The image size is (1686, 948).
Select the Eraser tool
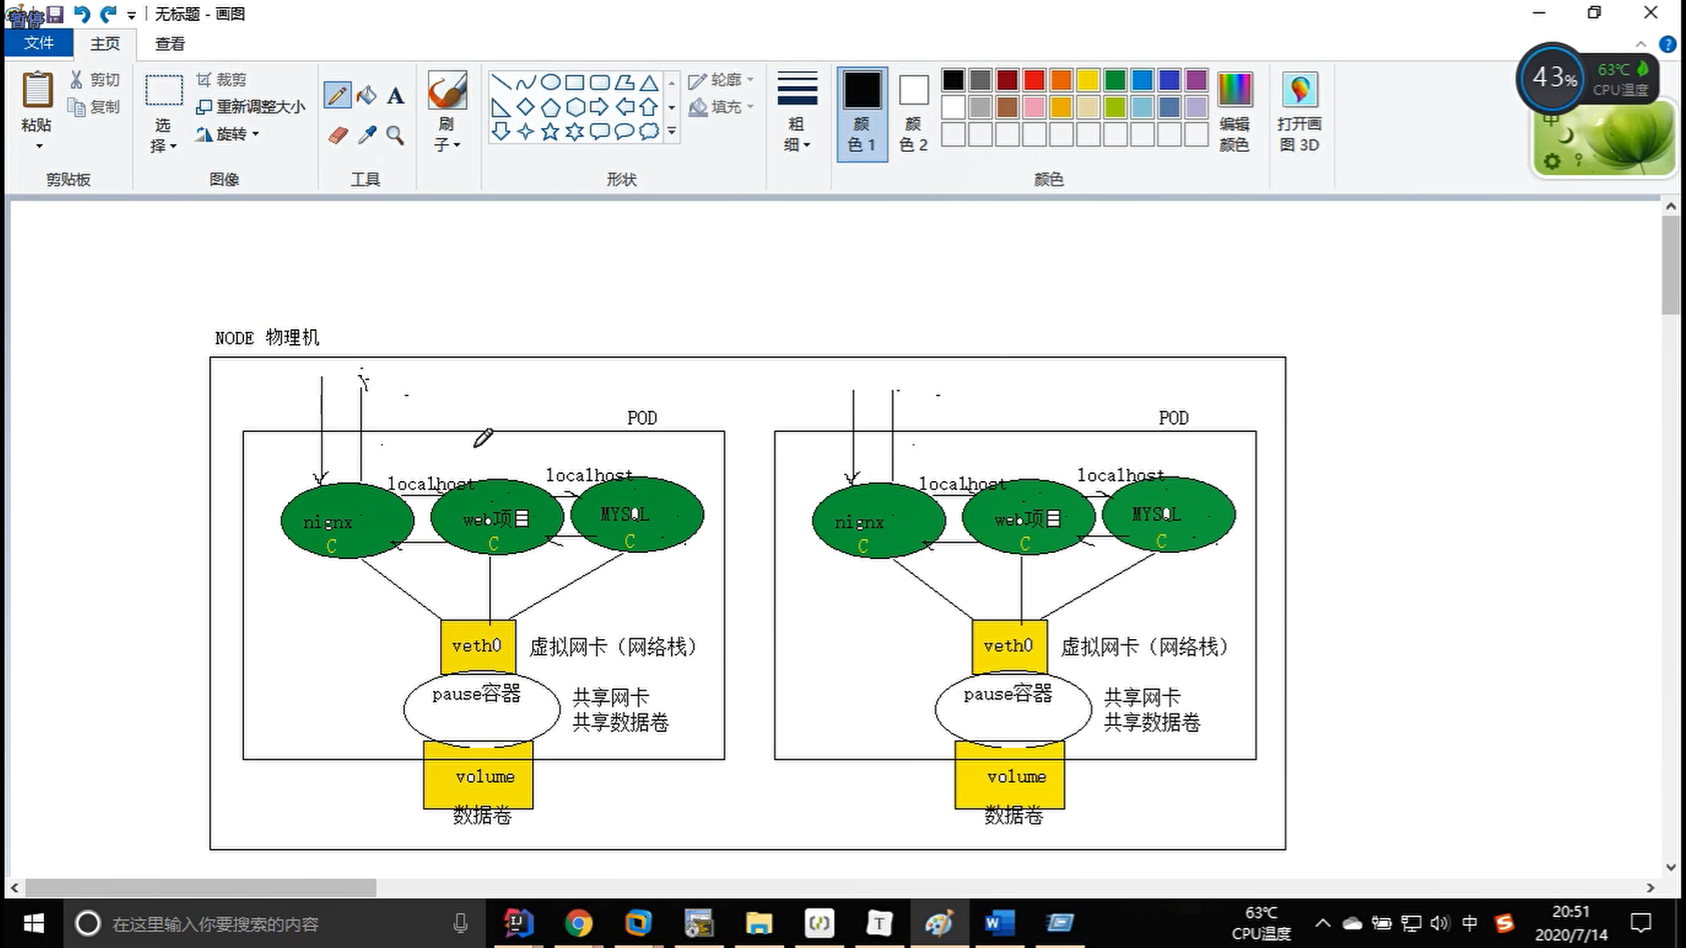pos(338,135)
